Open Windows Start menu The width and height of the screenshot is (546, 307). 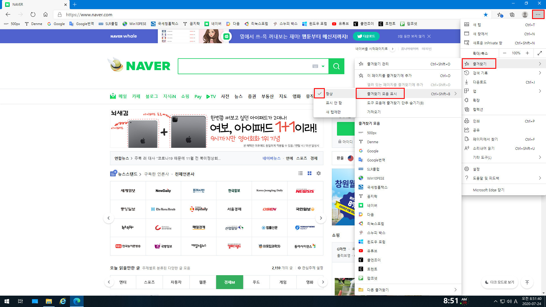click(7, 301)
